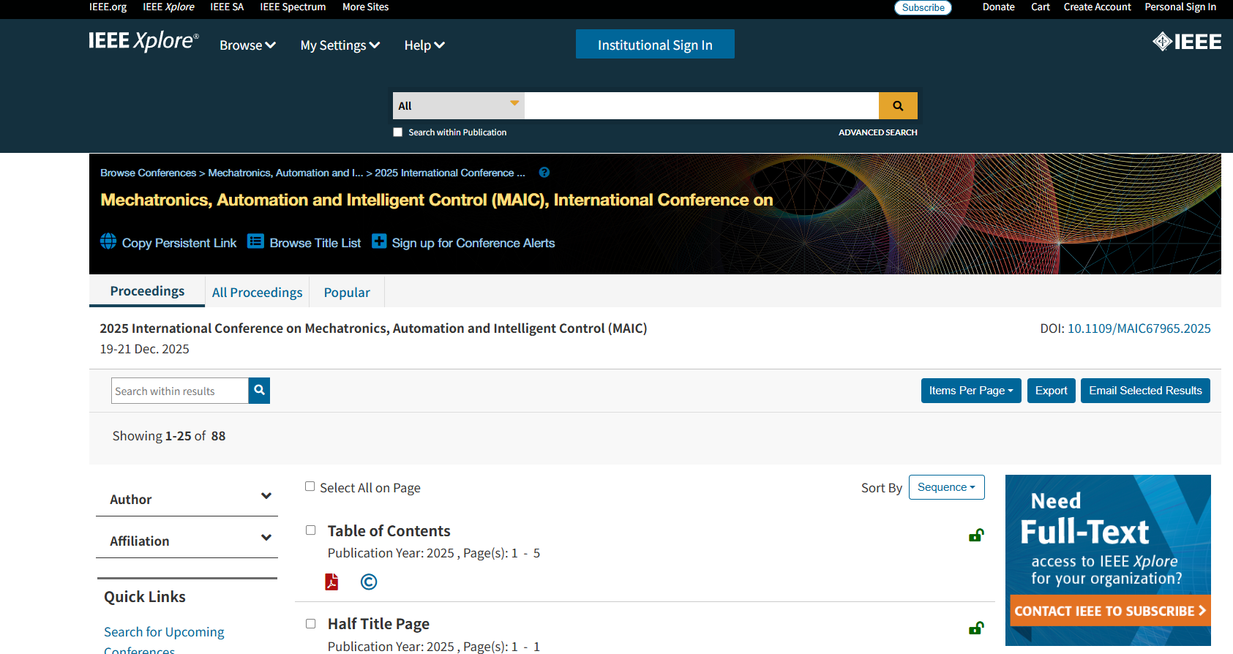Viewport: 1233px width, 654px height.
Task: Click Institutional Sign In button
Action: tap(655, 44)
